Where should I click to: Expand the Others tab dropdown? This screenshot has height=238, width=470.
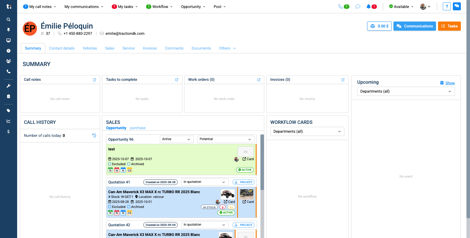coord(228,48)
